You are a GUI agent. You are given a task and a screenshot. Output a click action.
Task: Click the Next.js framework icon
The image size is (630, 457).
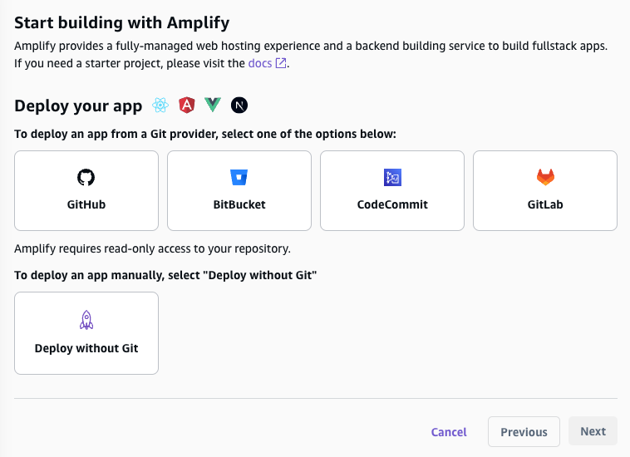click(240, 106)
